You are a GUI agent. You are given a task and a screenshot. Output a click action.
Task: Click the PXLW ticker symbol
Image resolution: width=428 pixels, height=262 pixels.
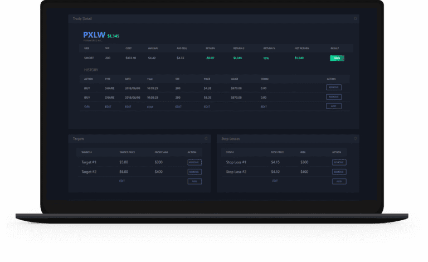[x=94, y=35]
